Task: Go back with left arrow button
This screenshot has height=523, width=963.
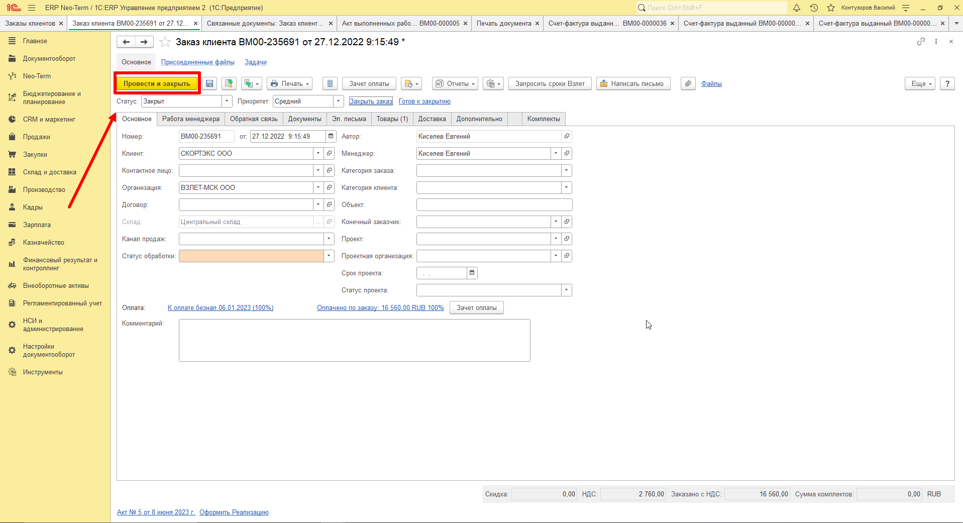Action: [x=126, y=42]
